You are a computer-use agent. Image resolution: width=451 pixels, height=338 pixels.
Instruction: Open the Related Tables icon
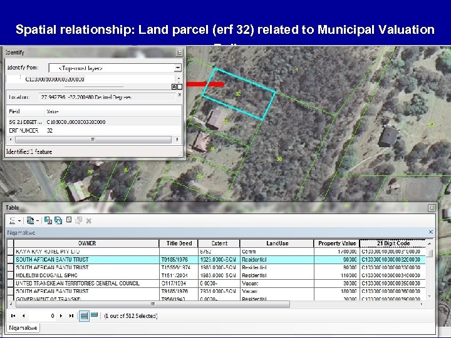tap(30, 220)
